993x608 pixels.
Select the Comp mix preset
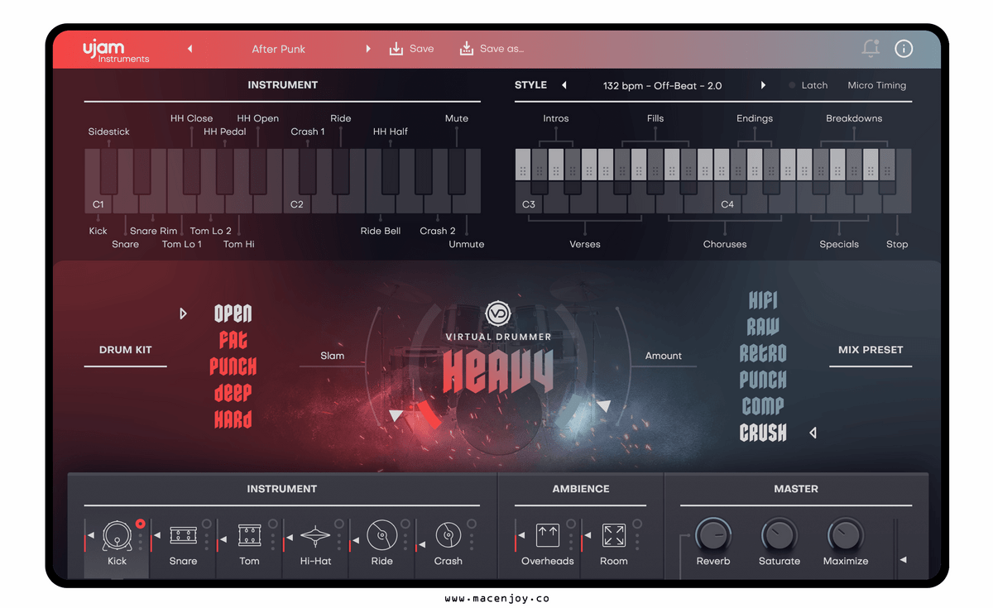point(763,406)
